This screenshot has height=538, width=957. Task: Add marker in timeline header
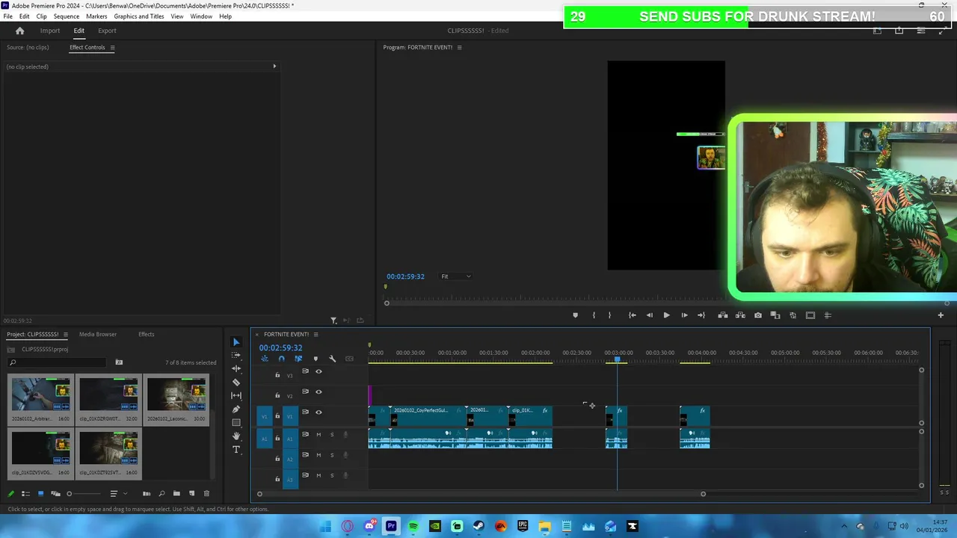(x=316, y=359)
